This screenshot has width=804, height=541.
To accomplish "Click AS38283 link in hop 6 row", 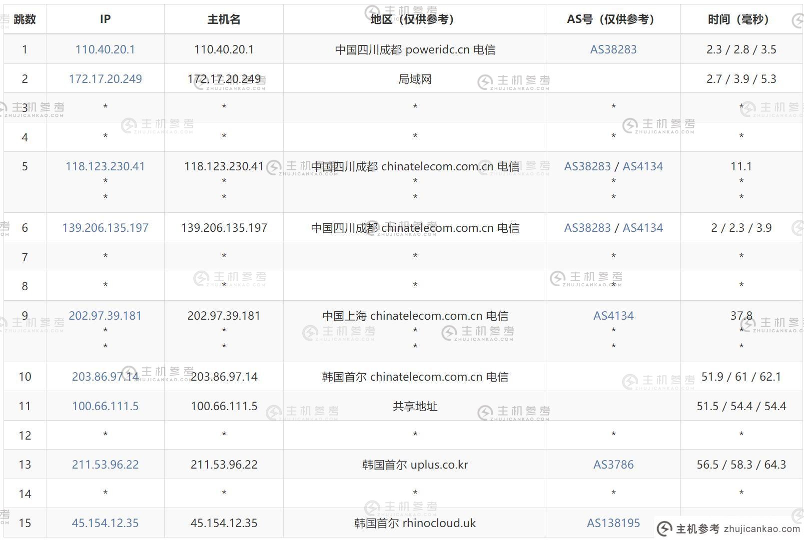I will pyautogui.click(x=587, y=228).
